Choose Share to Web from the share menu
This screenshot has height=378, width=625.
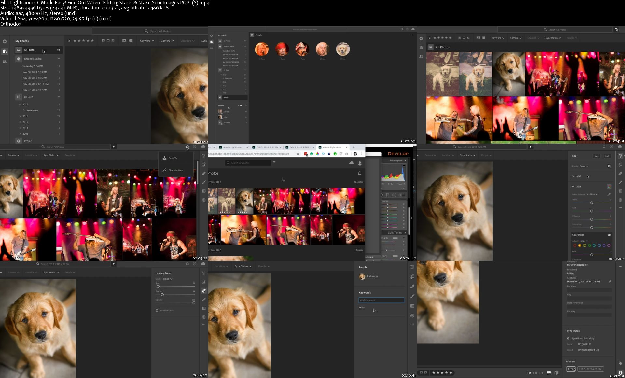(176, 170)
